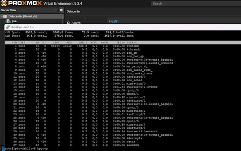Click the bpytop command prompt line

click(x=26, y=149)
